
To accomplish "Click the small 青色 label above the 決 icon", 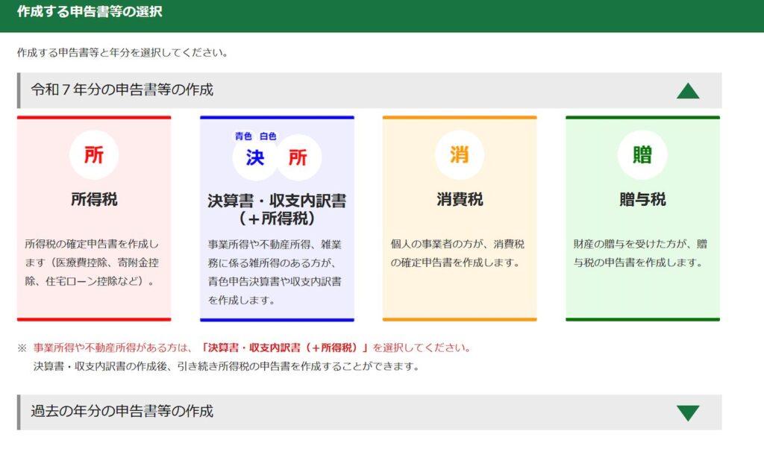I will pyautogui.click(x=243, y=136).
